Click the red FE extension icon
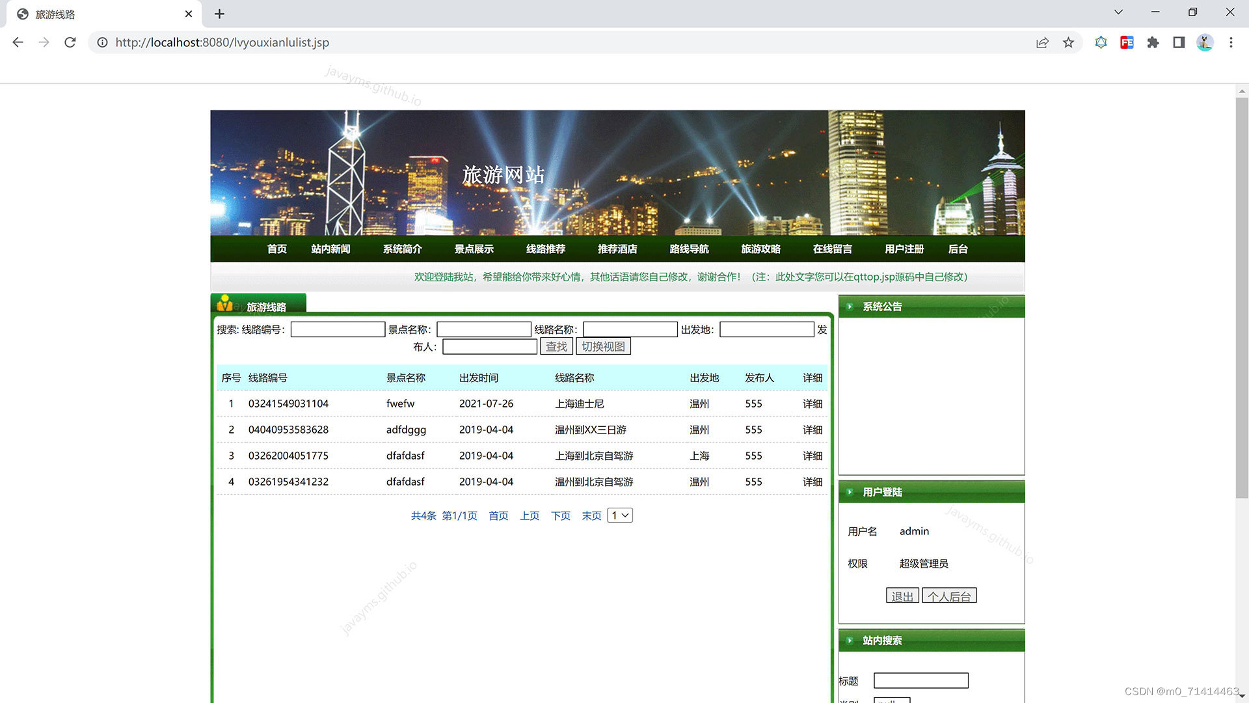This screenshot has height=703, width=1249. [x=1127, y=42]
